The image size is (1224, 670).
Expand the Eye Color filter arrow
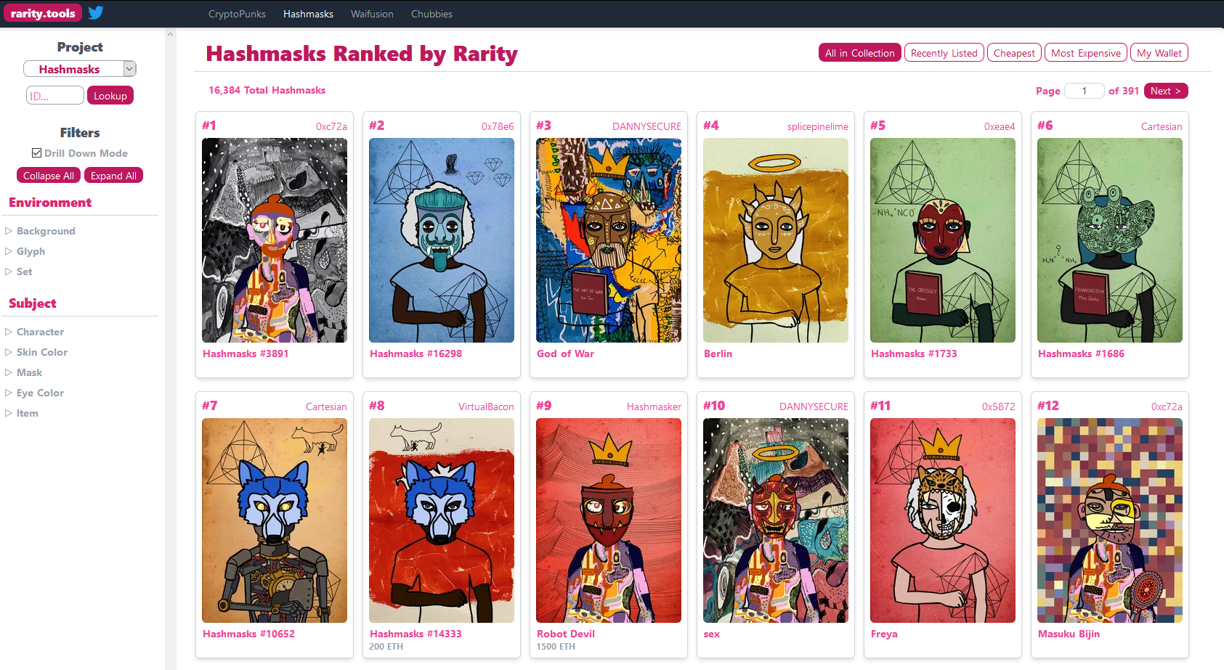(9, 393)
